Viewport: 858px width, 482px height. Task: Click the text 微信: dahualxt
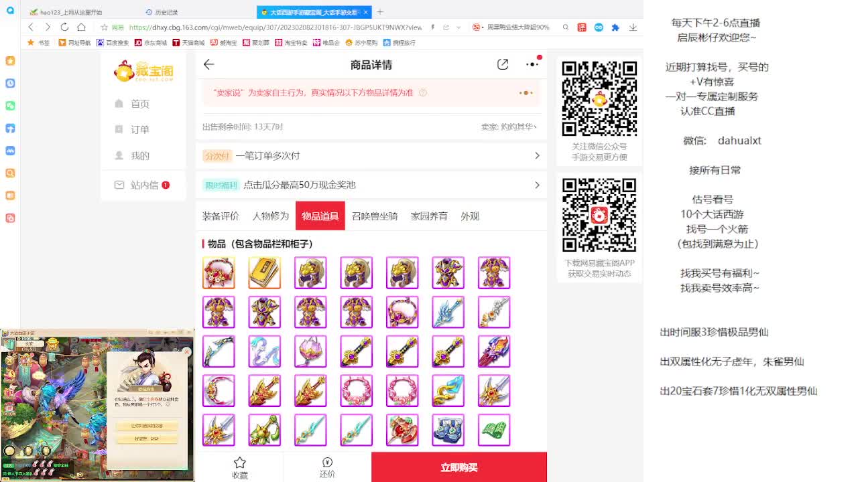[x=722, y=141]
